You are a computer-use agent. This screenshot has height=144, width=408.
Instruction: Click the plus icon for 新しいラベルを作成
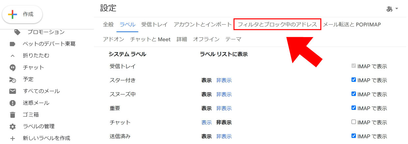[13, 138]
